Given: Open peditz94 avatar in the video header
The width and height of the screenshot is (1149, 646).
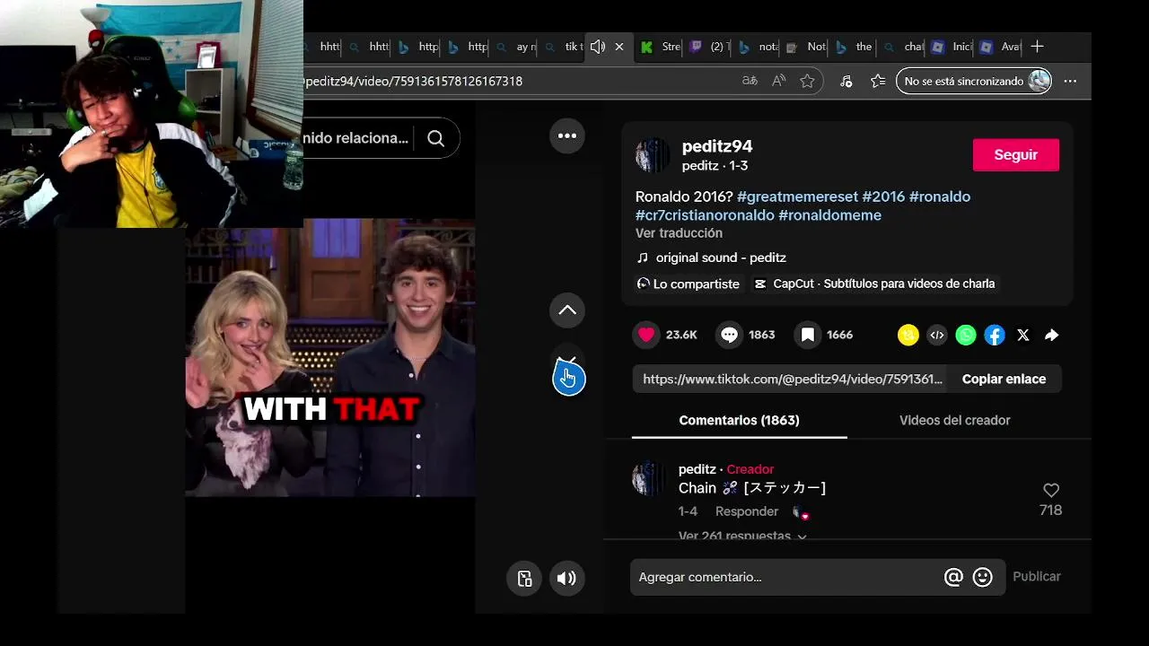Looking at the screenshot, I should [653, 155].
